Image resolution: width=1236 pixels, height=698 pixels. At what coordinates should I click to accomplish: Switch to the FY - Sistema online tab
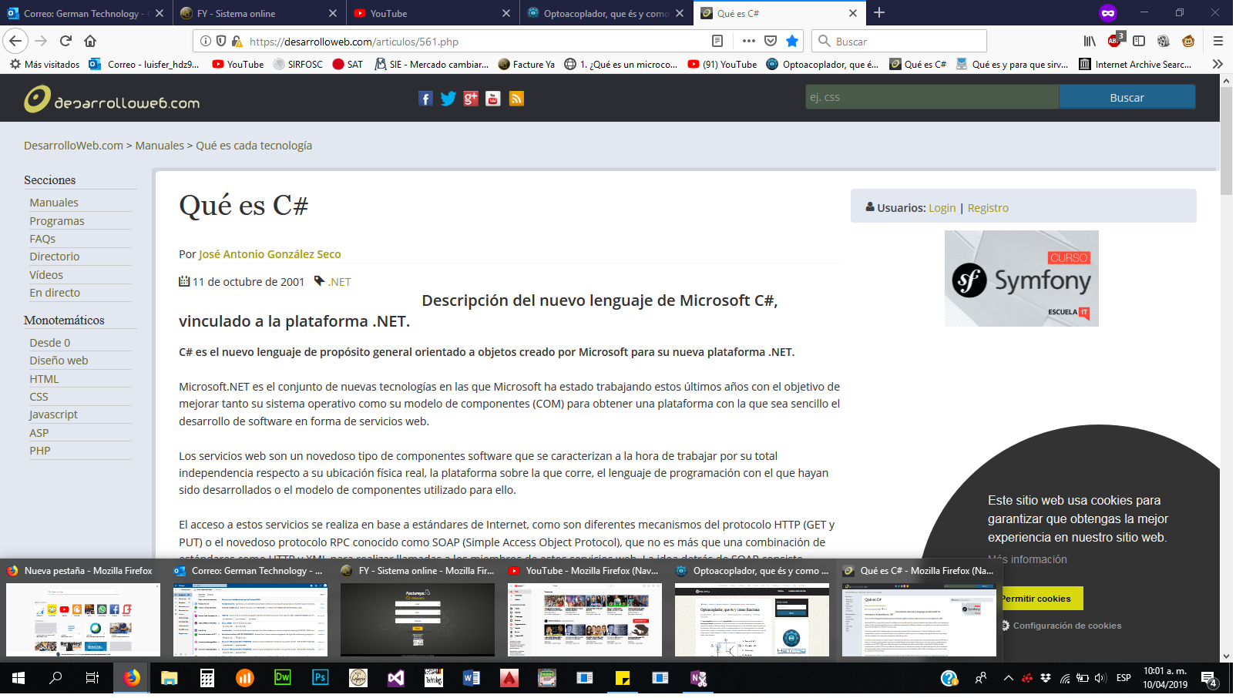[x=258, y=13]
